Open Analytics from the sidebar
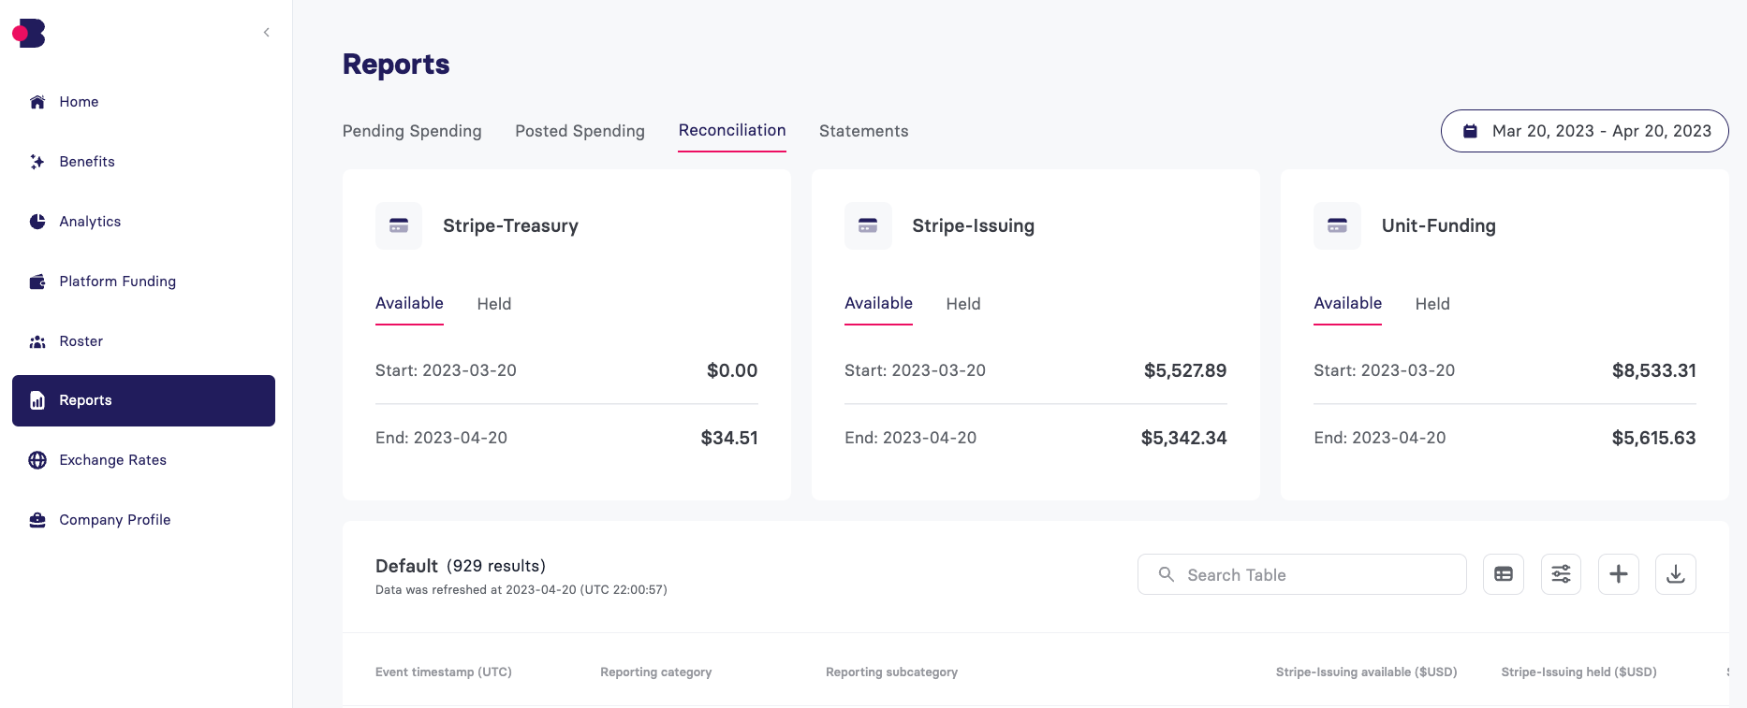 (x=90, y=222)
